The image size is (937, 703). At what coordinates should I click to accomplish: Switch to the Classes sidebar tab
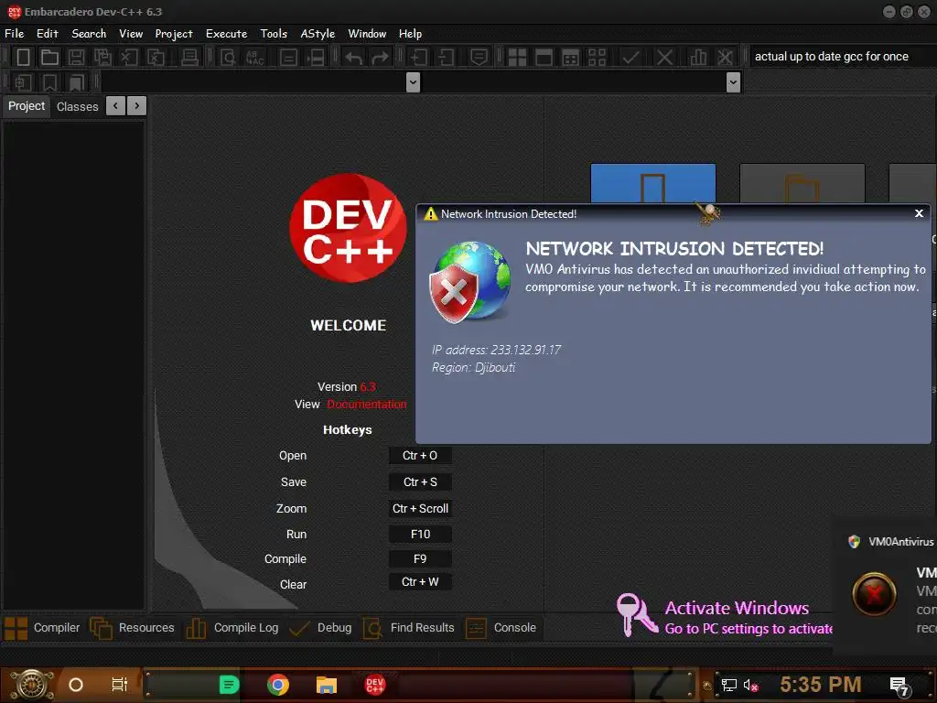78,106
